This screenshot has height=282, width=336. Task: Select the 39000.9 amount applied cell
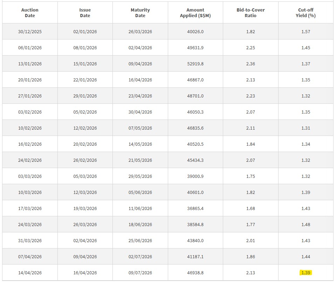[195, 176]
